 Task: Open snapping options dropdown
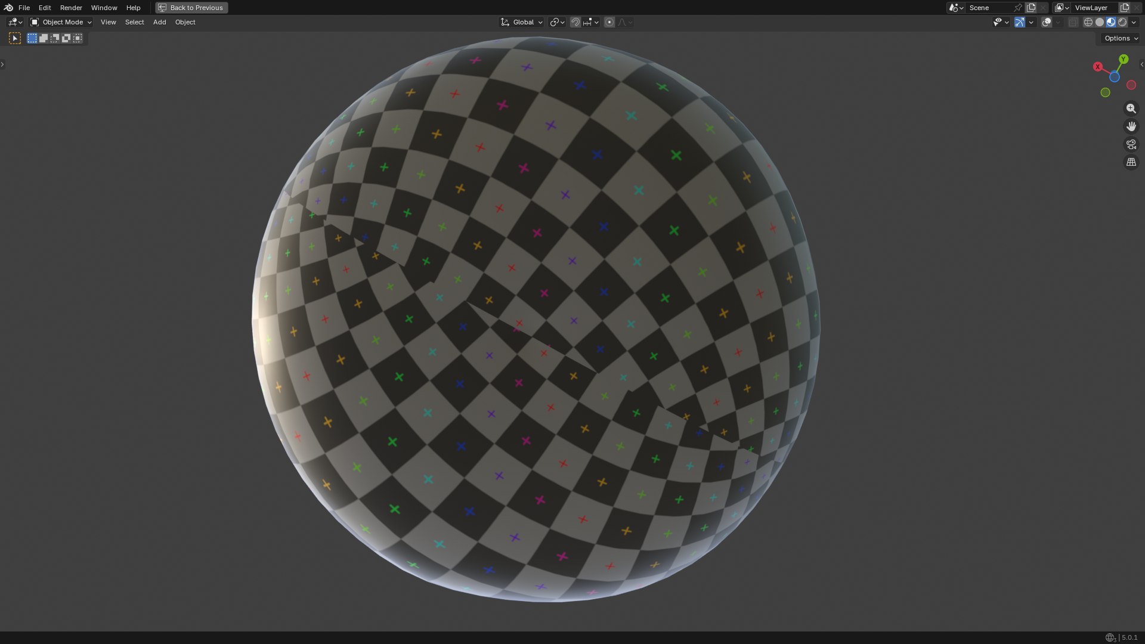click(x=591, y=22)
